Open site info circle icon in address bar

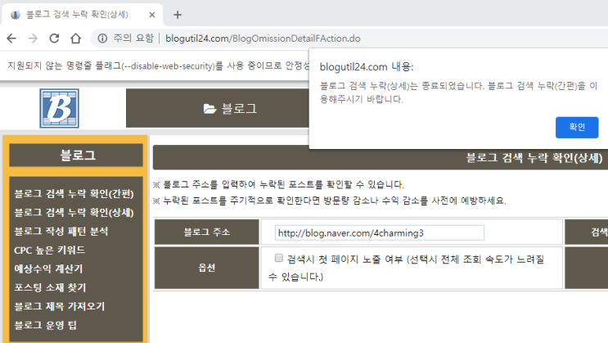click(x=102, y=38)
